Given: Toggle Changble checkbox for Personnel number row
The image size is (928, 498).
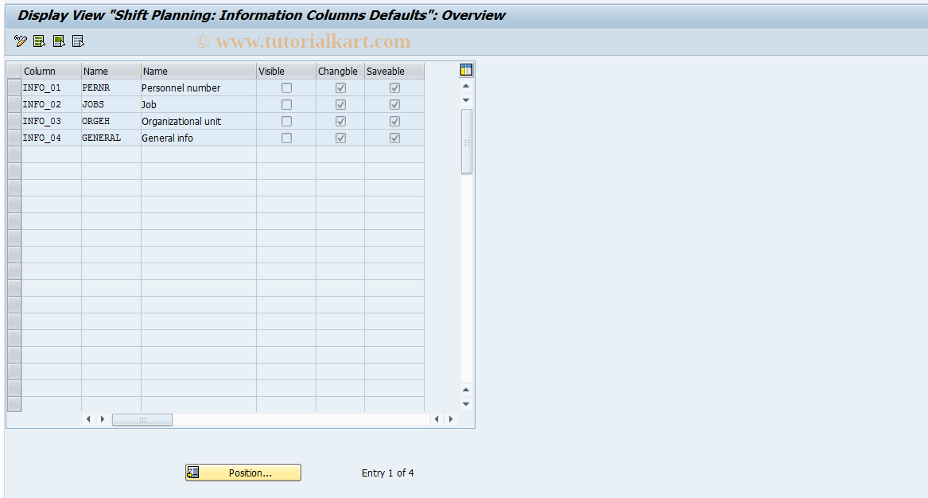Looking at the screenshot, I should [x=340, y=88].
